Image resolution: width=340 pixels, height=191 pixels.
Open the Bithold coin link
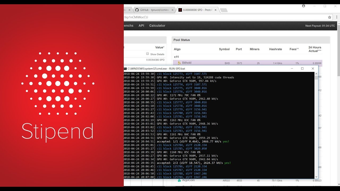tap(187, 63)
